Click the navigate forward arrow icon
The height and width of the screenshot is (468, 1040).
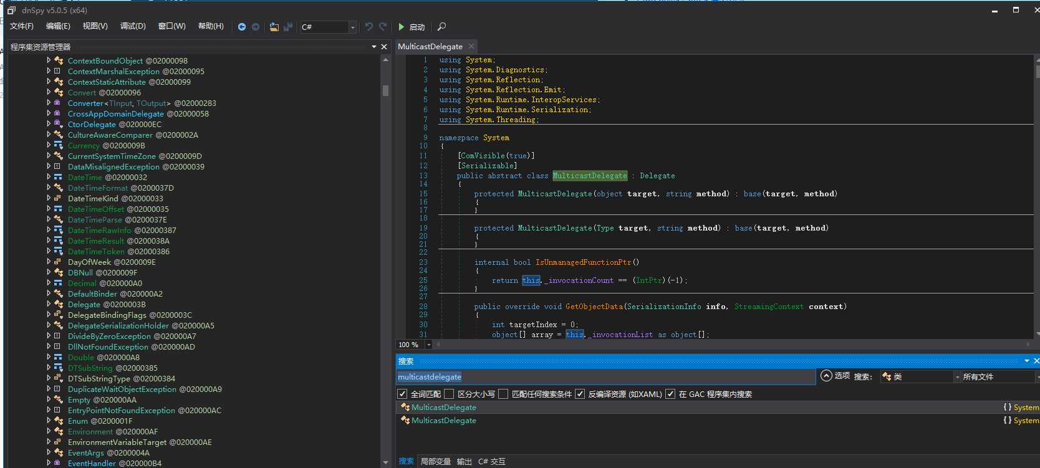[256, 27]
